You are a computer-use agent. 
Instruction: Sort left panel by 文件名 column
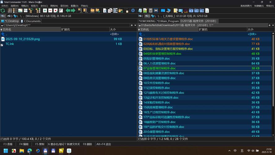(31, 29)
